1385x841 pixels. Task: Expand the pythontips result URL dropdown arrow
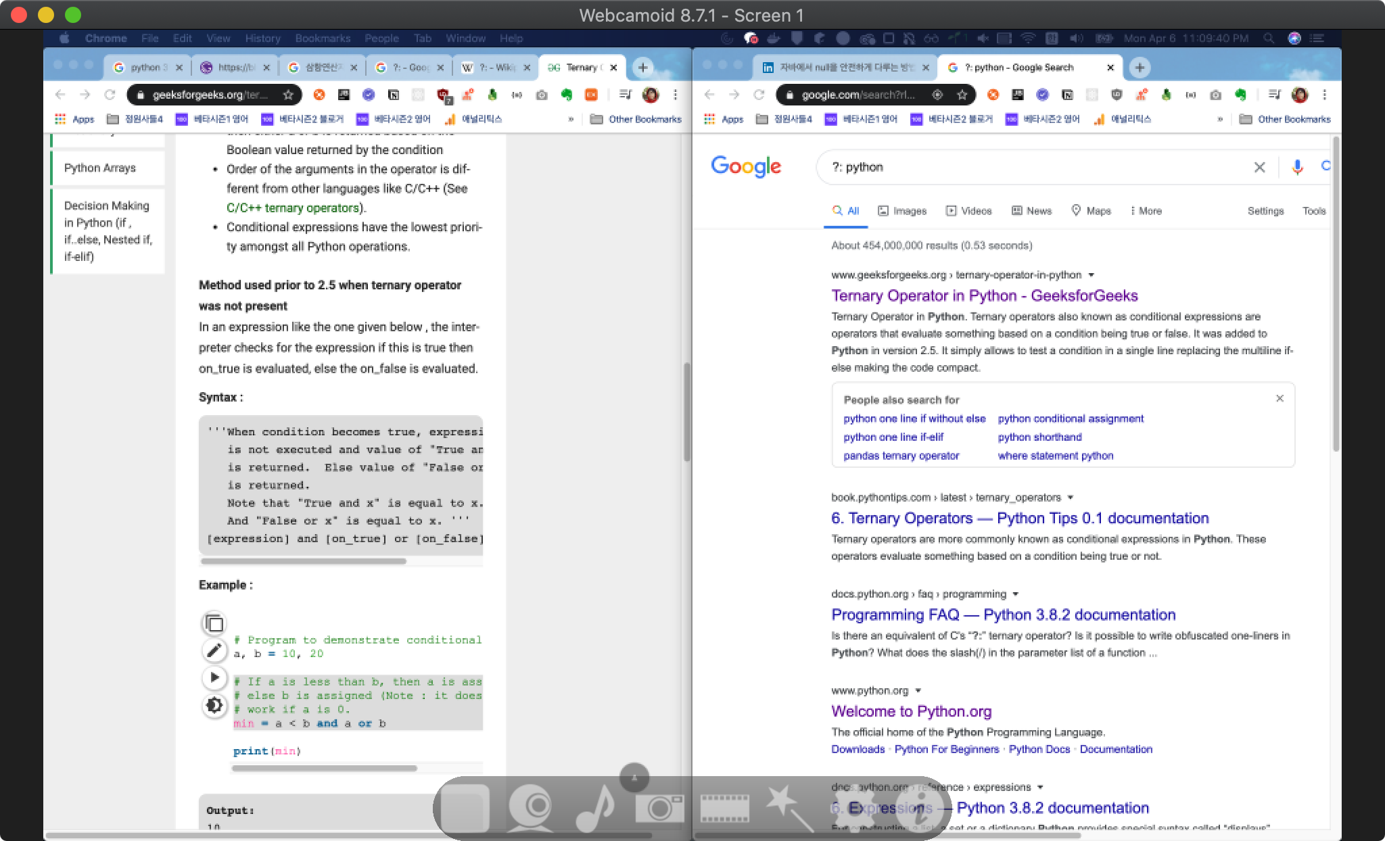[x=1070, y=498]
